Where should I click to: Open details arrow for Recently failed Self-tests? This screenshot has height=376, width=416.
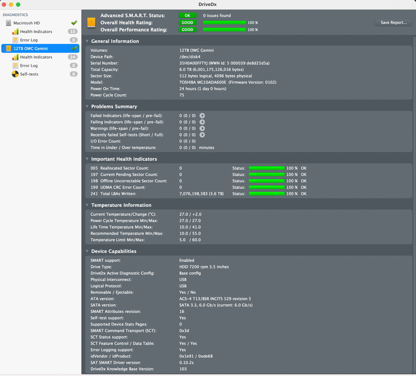(x=202, y=135)
